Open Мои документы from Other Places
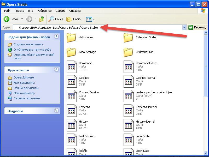 (24, 83)
